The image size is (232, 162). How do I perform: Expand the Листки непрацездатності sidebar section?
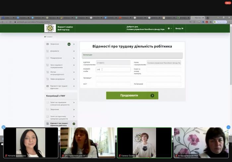pyautogui.click(x=74, y=73)
